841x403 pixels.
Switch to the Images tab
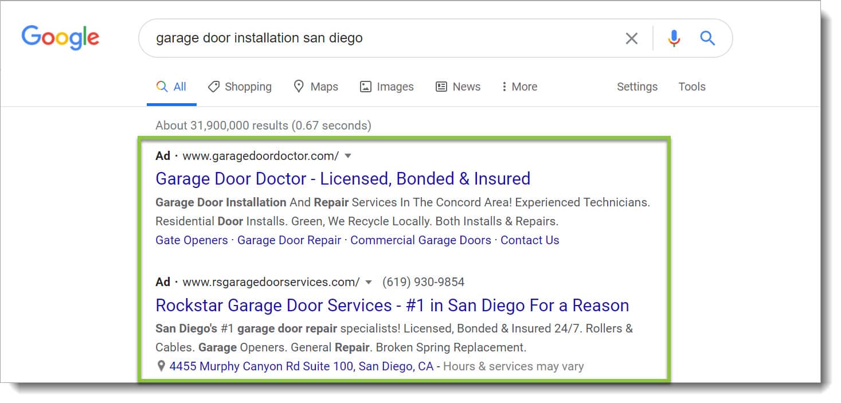click(387, 87)
